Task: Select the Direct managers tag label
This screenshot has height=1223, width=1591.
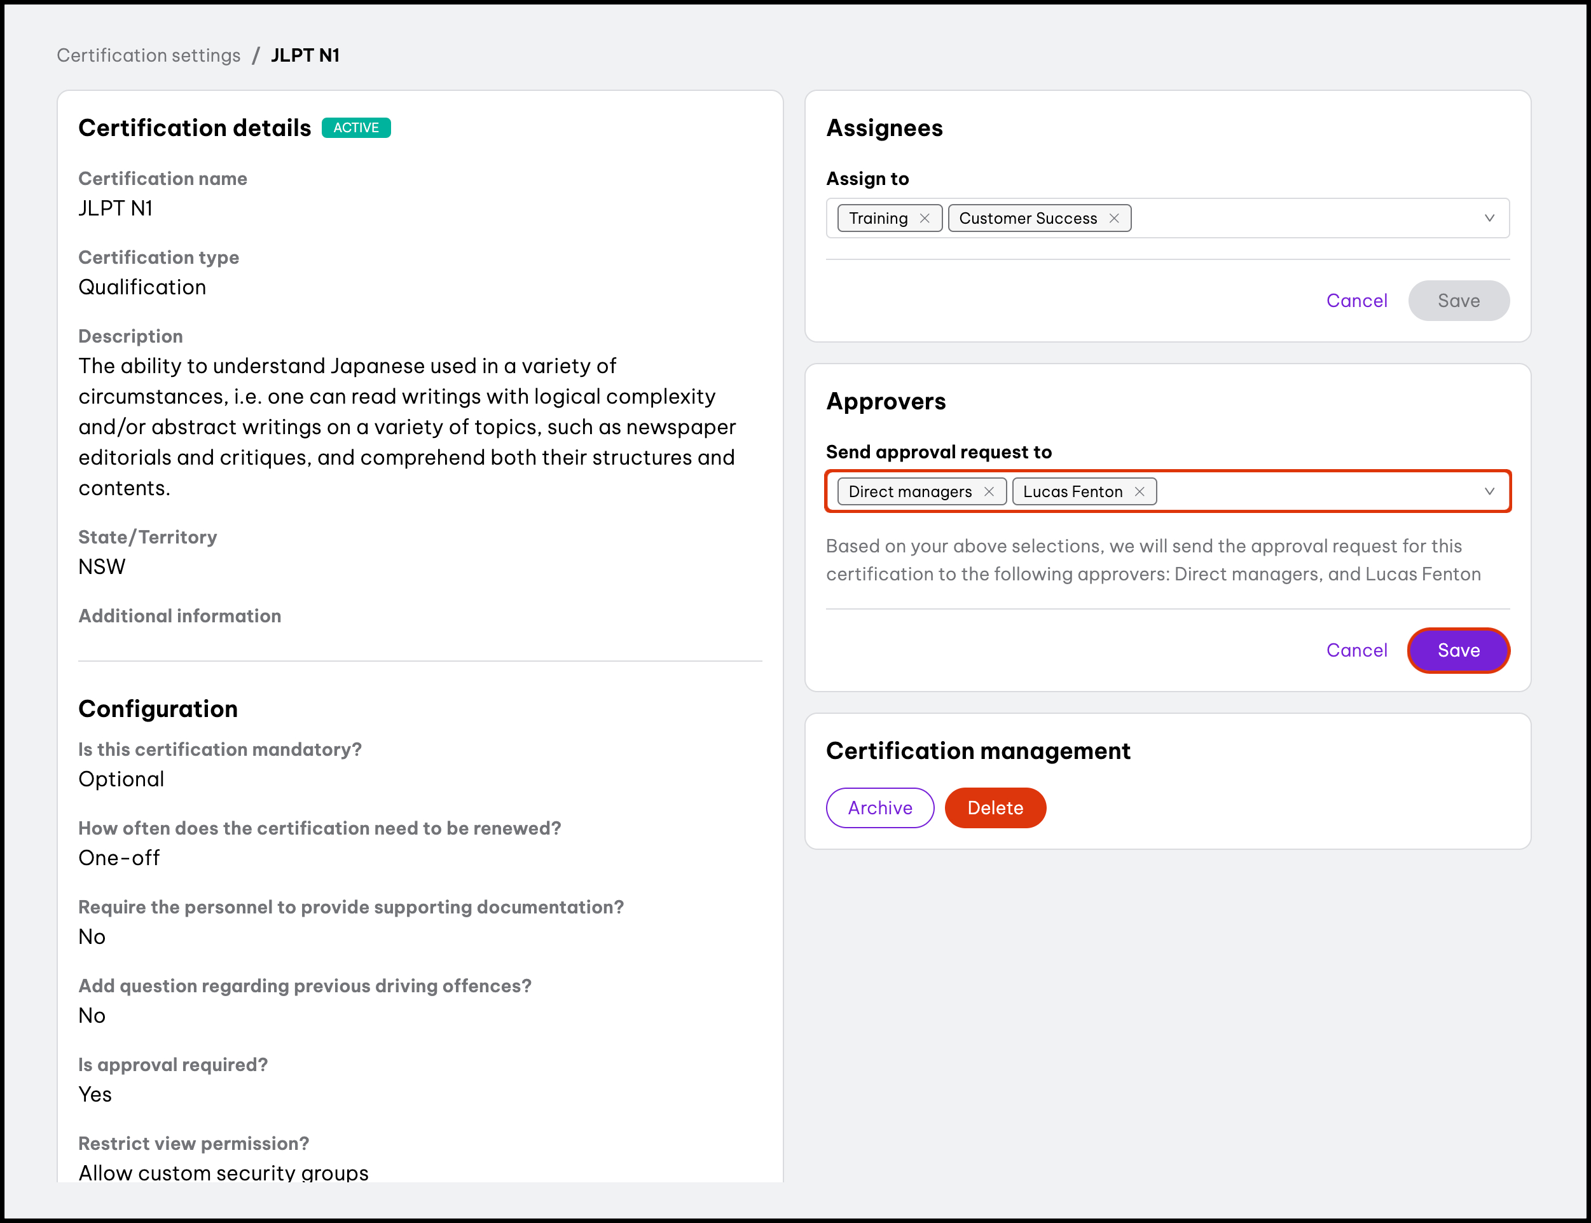Action: click(909, 491)
